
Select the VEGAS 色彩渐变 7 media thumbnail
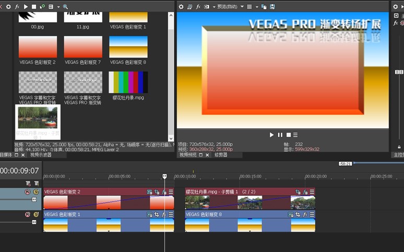[x=83, y=47]
